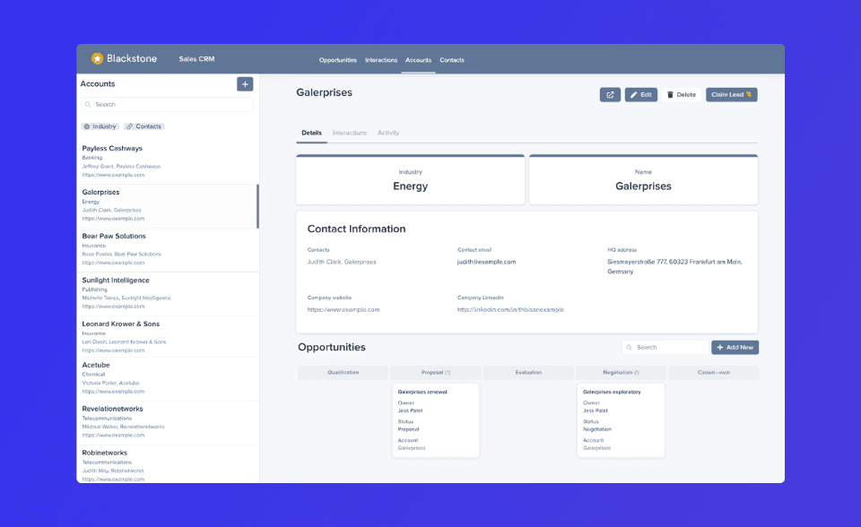Apply the Industry filter chip

[x=100, y=126]
